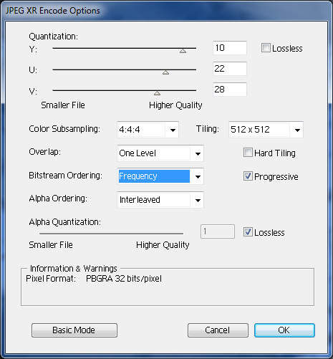Click the disabled Alpha Quantization value field
Image resolution: width=333 pixels, height=359 pixels.
(x=218, y=231)
